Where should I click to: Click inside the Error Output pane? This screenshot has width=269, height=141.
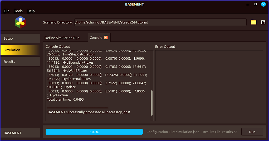coord(209,85)
